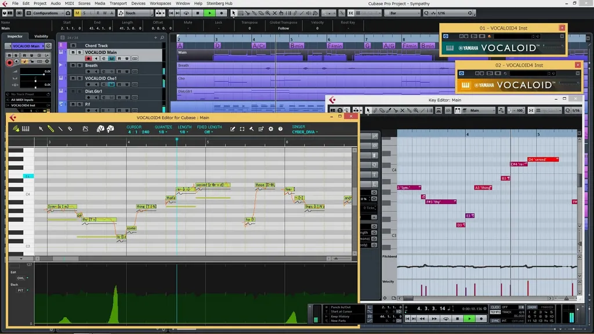The height and width of the screenshot is (334, 594).
Task: Open the Touch automation mode dropdown
Action: [x=136, y=13]
